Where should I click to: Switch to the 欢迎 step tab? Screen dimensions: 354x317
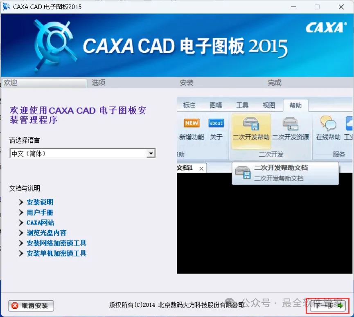pos(44,83)
